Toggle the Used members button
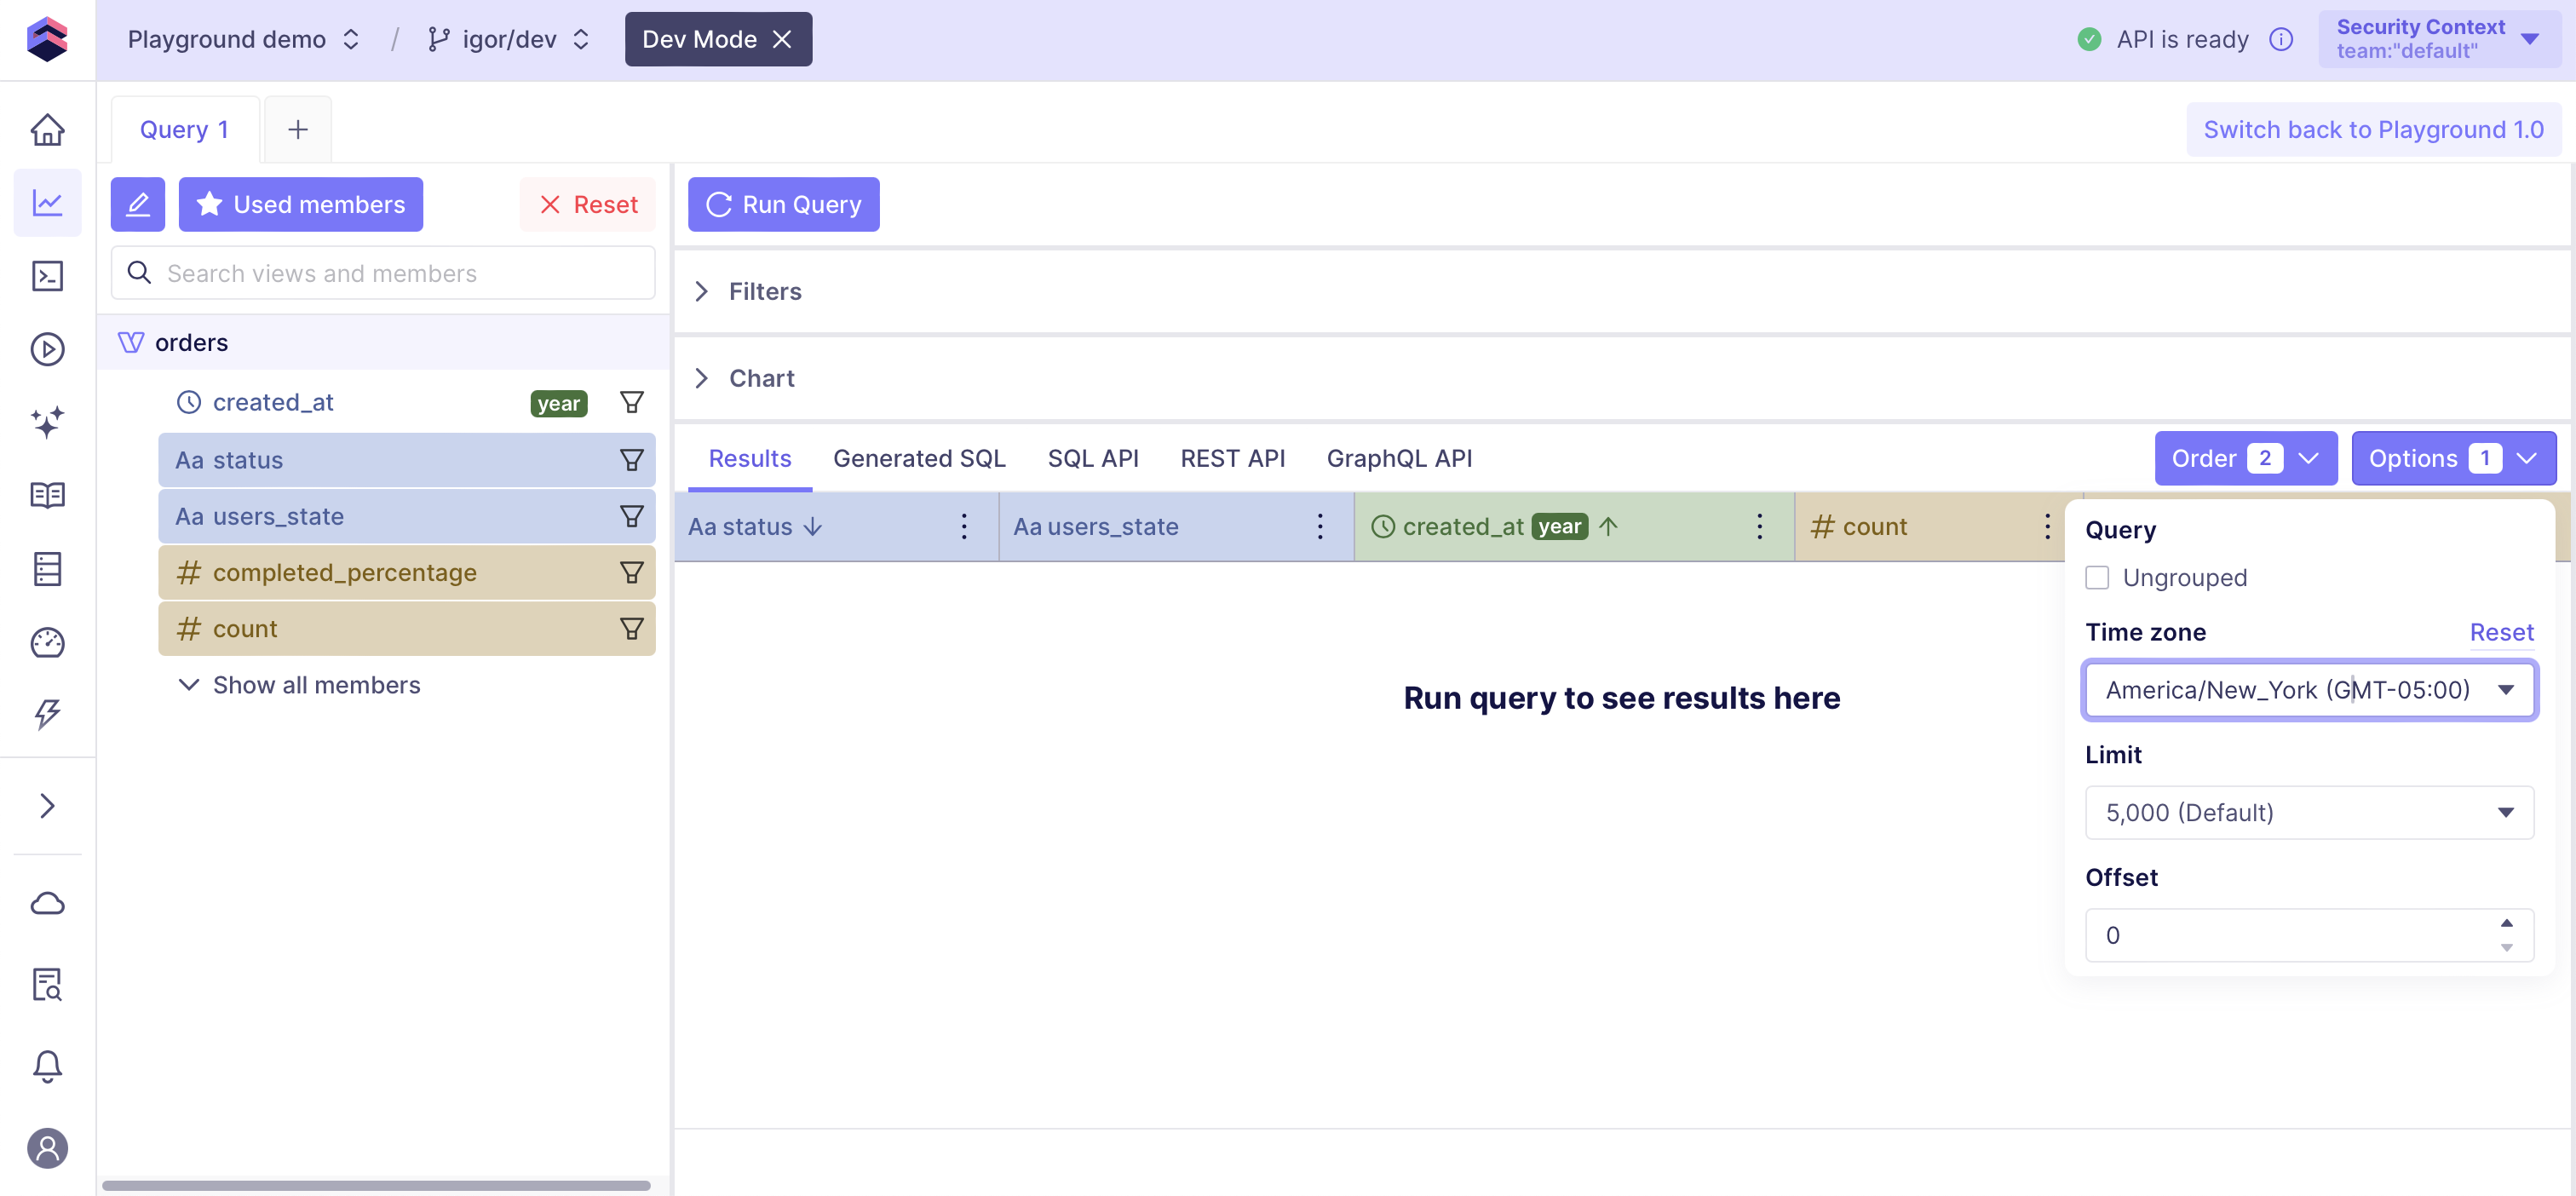The height and width of the screenshot is (1196, 2576). (300, 204)
